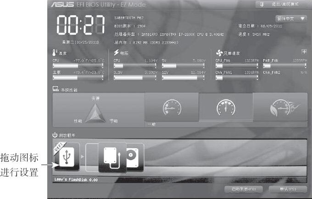Click the 性能 performance label on the triangle
Viewport: 312px width, 199px height.
pyautogui.click(x=78, y=121)
